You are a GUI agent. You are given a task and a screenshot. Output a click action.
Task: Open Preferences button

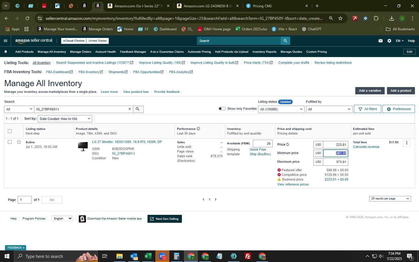coord(399,109)
